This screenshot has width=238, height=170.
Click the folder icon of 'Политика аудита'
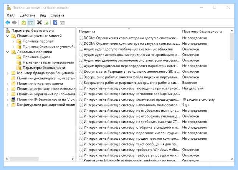click(19, 57)
